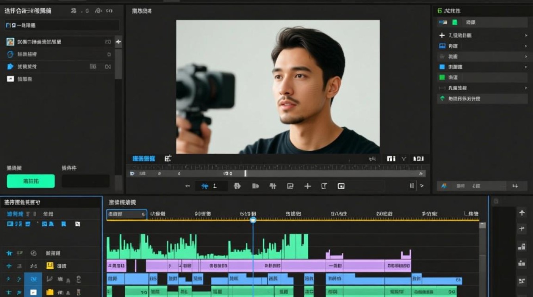Select the blue cut tool in the preview toolbar

pos(205,186)
